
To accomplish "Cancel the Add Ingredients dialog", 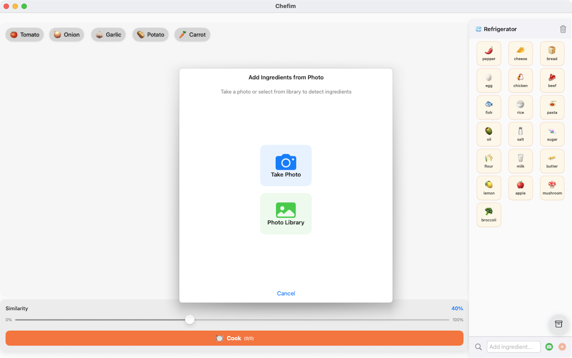I will (286, 294).
